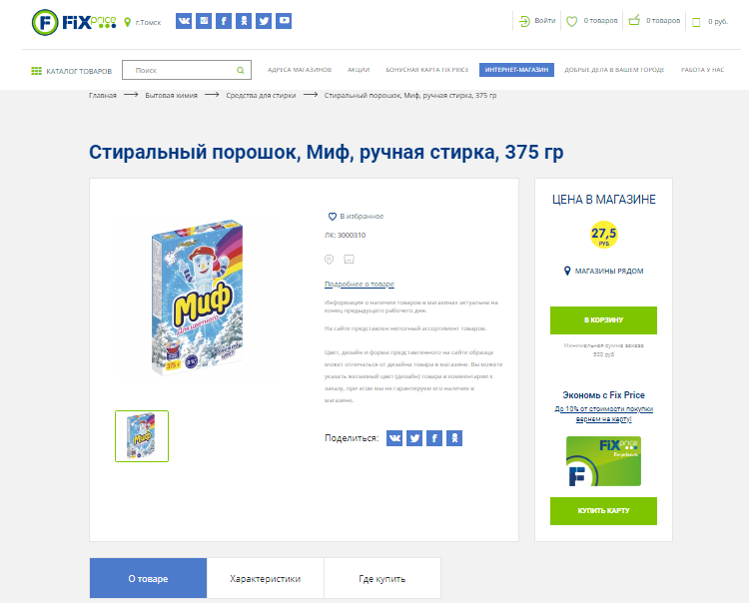Select Миф product thumbnail image
Screen dimensions: 749x603
(x=142, y=436)
